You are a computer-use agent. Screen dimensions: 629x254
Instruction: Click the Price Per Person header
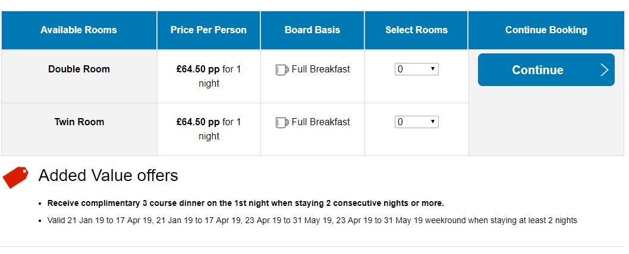click(x=209, y=30)
